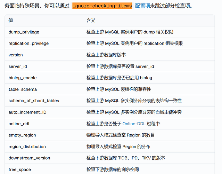Screen dimensions: 222x174
Task: Click the downstream_version value cell
Action: pyautogui.click(x=29, y=158)
